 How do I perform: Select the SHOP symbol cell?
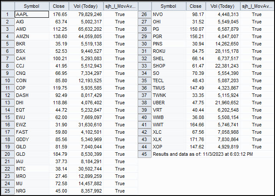(169, 66)
